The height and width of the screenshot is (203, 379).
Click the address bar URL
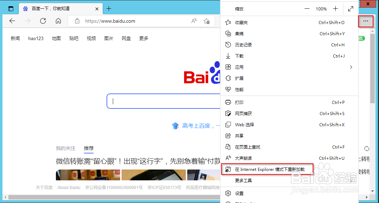[x=110, y=21]
